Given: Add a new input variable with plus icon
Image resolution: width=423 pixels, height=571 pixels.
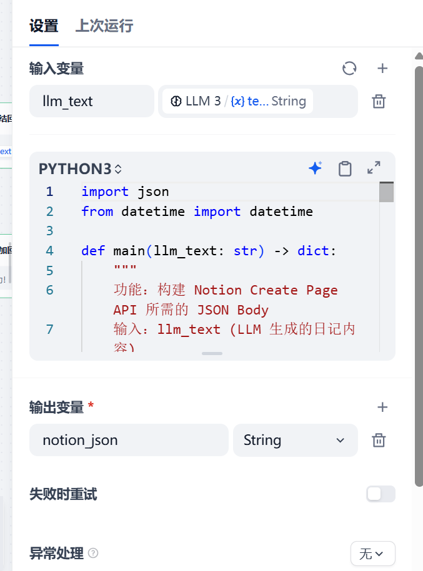Looking at the screenshot, I should 382,69.
